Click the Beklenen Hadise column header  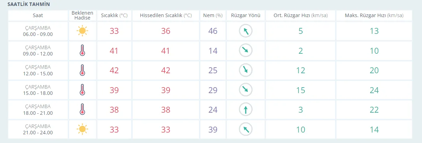[x=82, y=16]
